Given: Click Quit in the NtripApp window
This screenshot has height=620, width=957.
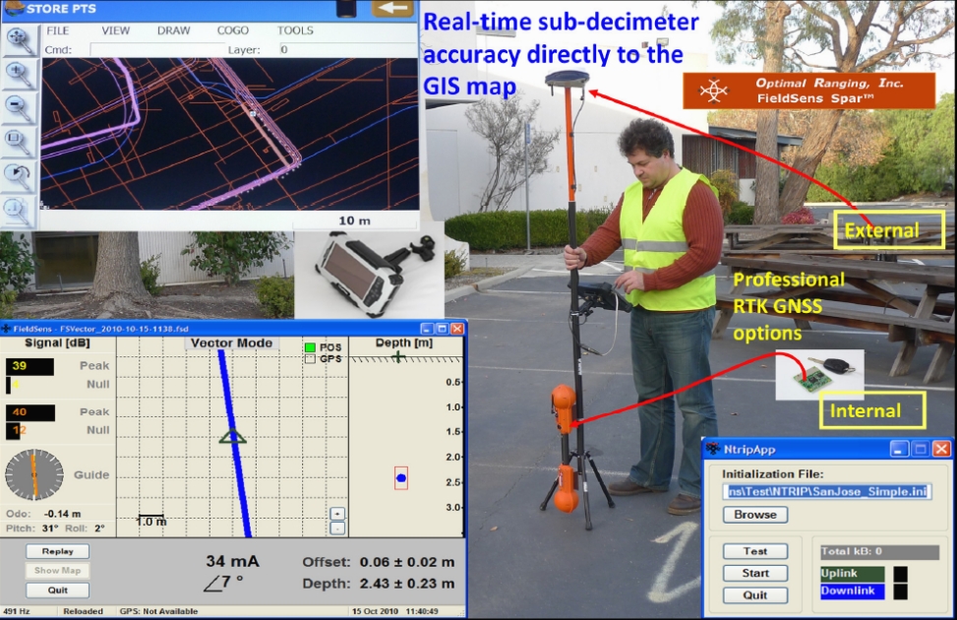Looking at the screenshot, I should pyautogui.click(x=755, y=595).
